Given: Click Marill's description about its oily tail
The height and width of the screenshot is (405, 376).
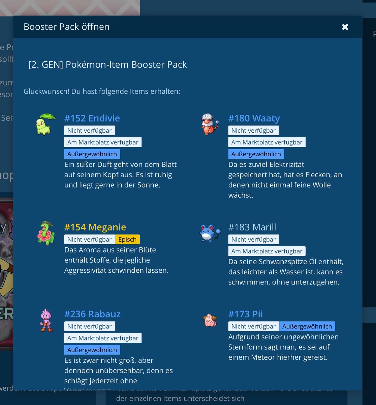Looking at the screenshot, I should (286, 272).
